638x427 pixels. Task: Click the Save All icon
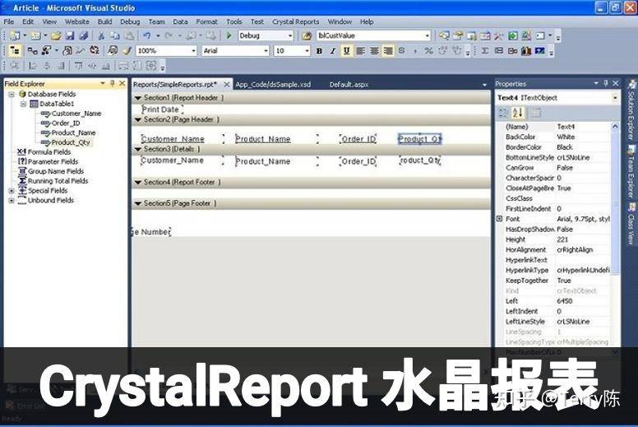pyautogui.click(x=83, y=36)
